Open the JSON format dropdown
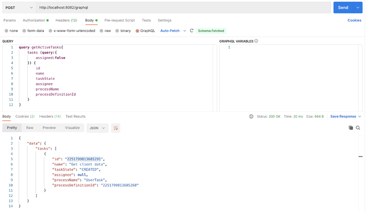 (x=97, y=128)
